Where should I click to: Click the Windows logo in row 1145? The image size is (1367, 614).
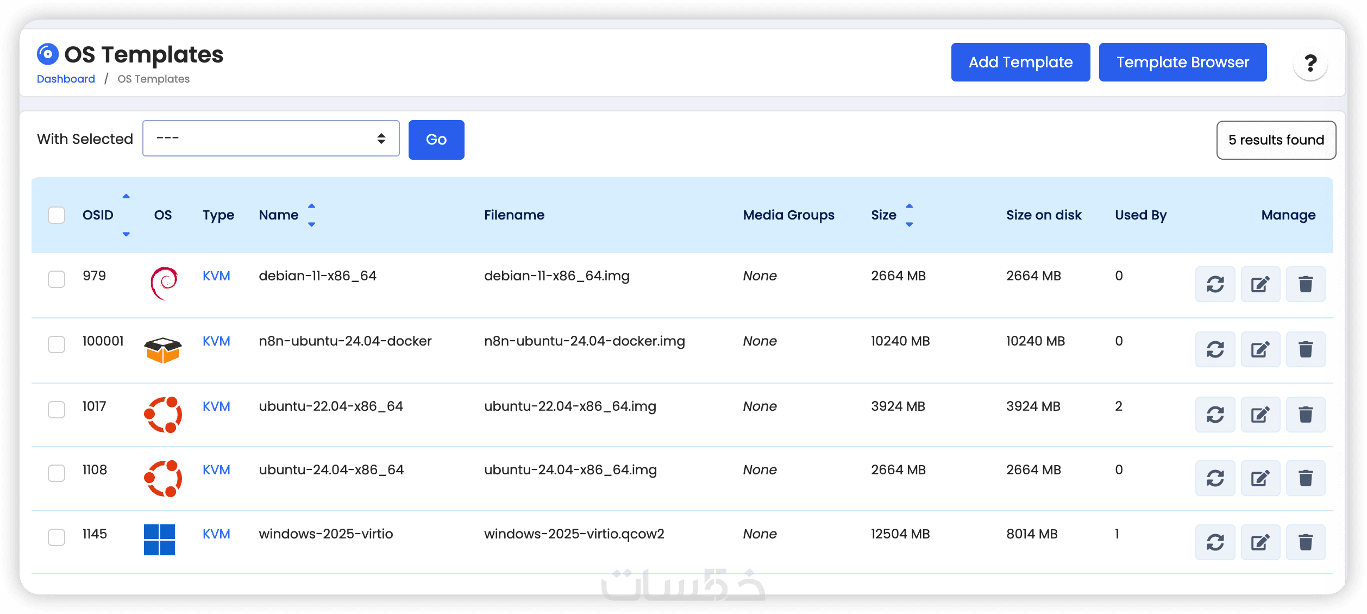(159, 540)
